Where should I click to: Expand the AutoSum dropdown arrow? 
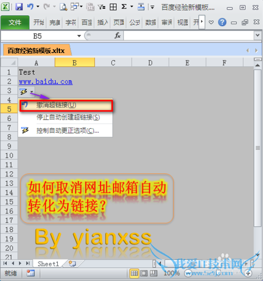132,7
